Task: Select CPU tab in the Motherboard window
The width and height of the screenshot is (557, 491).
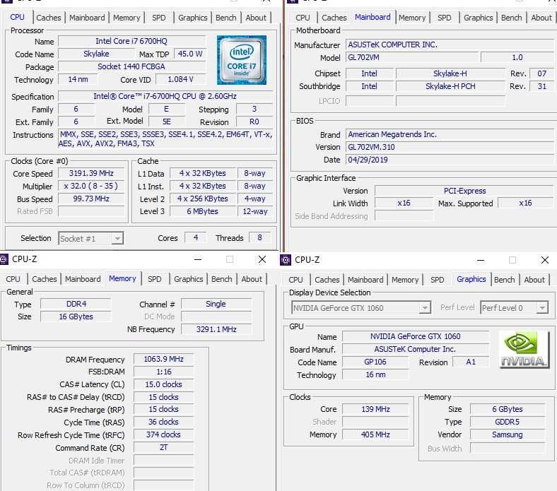Action: pos(303,18)
